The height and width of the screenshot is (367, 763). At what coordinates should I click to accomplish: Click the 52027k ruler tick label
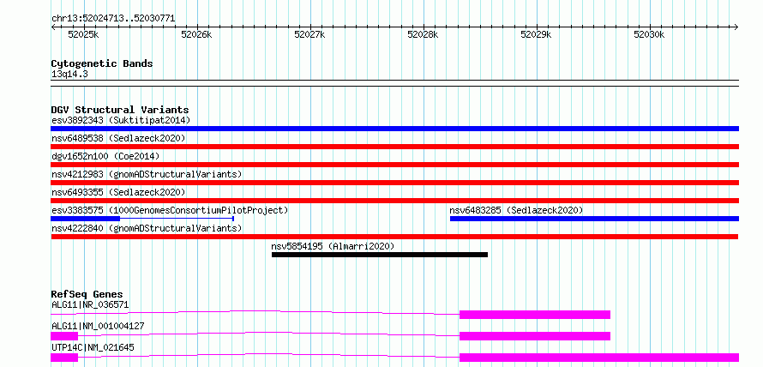point(310,34)
